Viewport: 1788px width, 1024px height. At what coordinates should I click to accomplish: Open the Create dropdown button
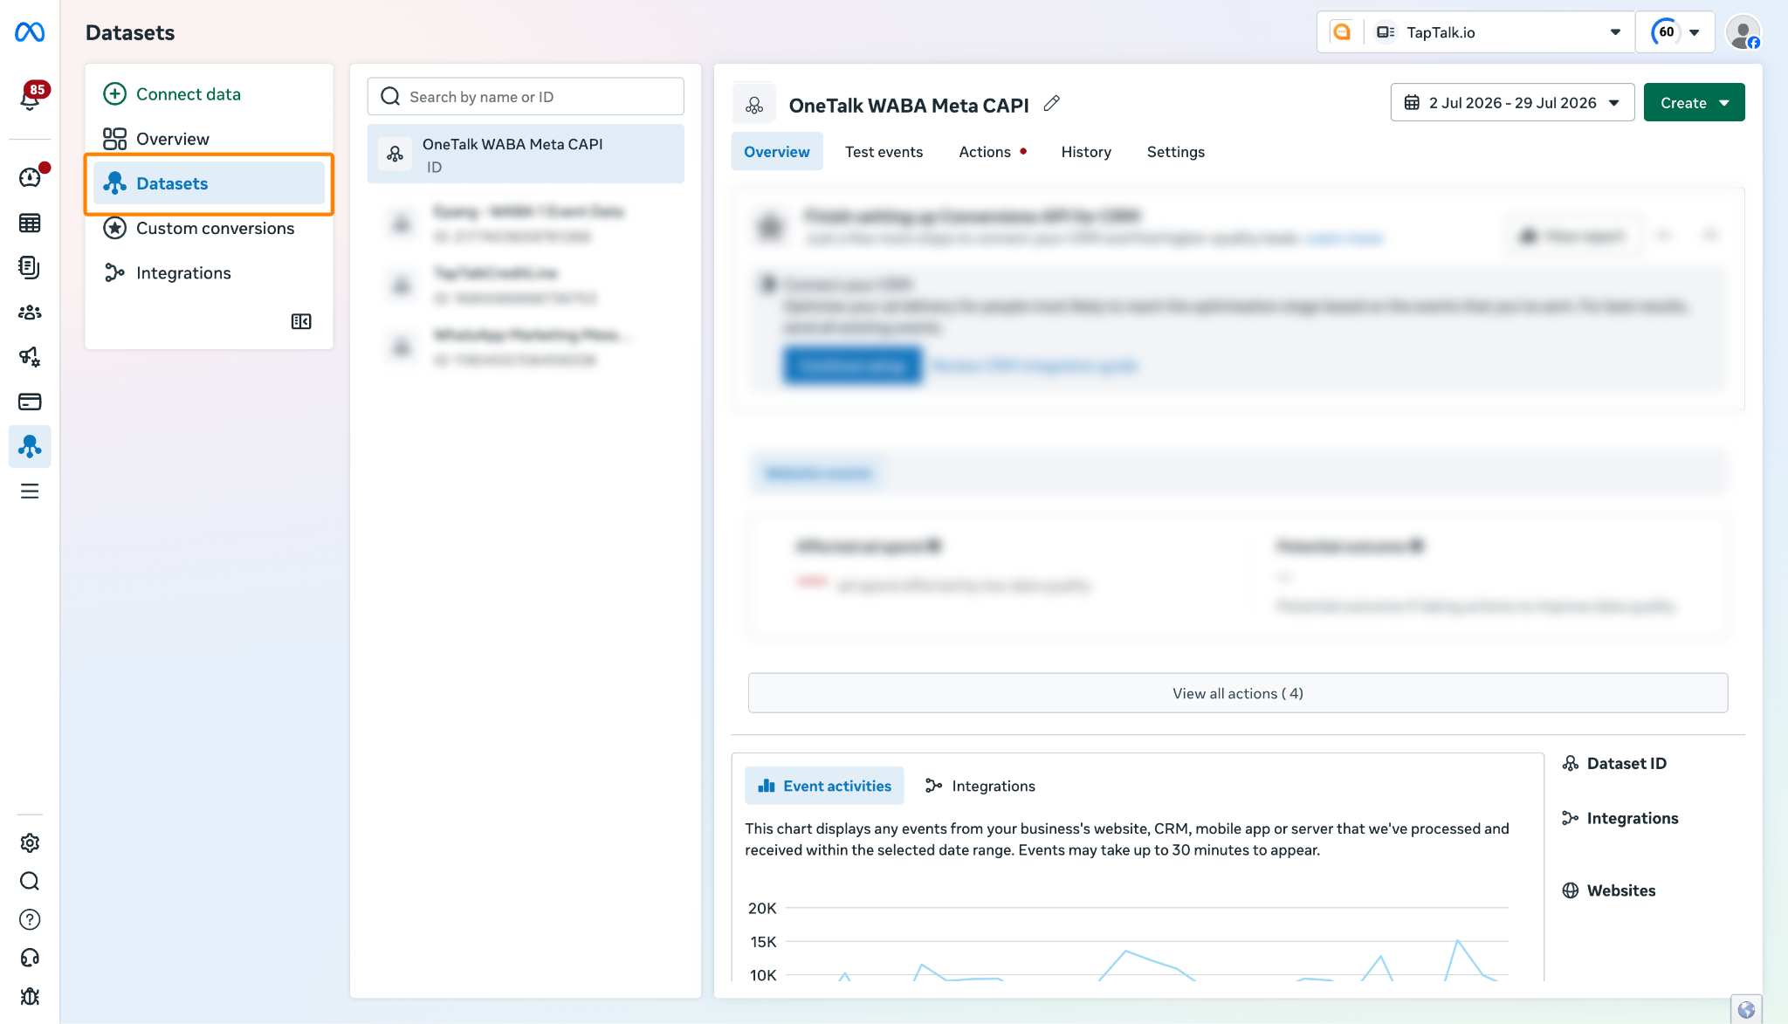click(x=1694, y=102)
